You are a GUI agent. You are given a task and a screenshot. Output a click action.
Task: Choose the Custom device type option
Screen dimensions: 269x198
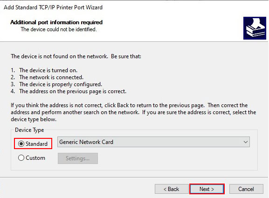[x=21, y=158]
